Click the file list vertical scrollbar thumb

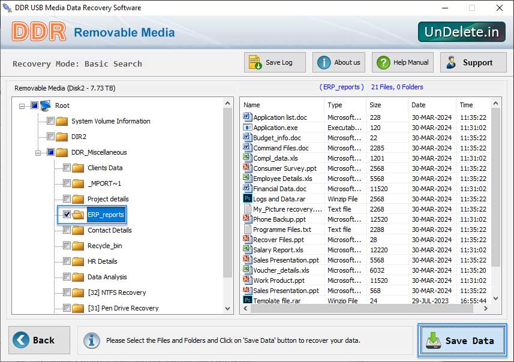click(495, 187)
